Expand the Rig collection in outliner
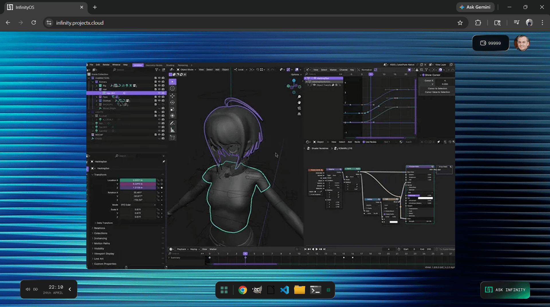The height and width of the screenshot is (307, 550). click(x=96, y=85)
